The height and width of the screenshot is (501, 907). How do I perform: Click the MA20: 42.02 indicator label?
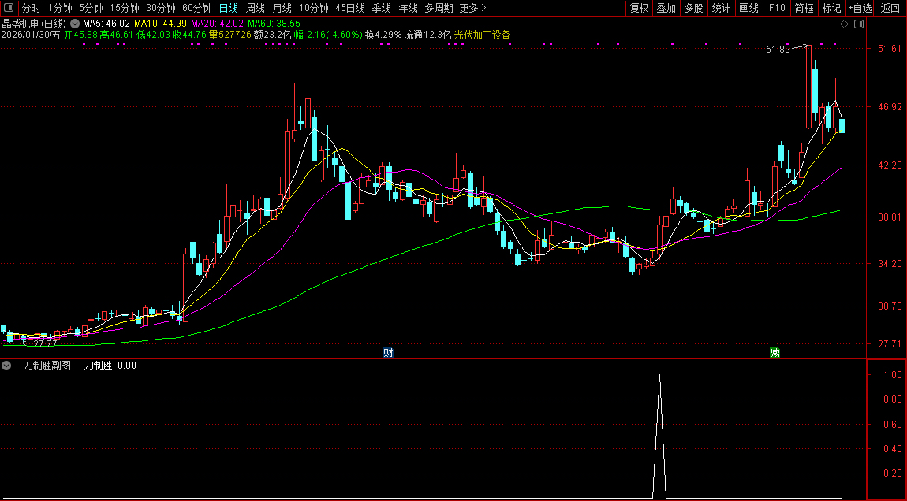(x=217, y=24)
